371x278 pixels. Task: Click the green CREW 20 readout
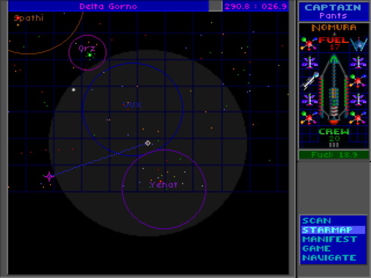(x=334, y=135)
